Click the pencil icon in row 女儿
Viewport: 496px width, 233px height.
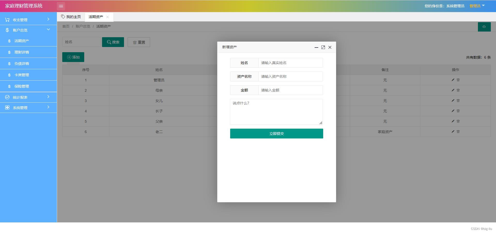point(453,100)
